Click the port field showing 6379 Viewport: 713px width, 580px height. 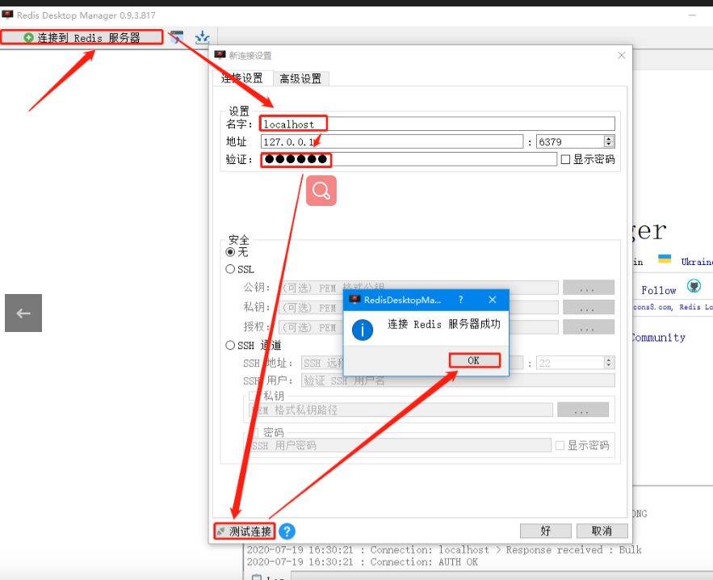pos(570,141)
